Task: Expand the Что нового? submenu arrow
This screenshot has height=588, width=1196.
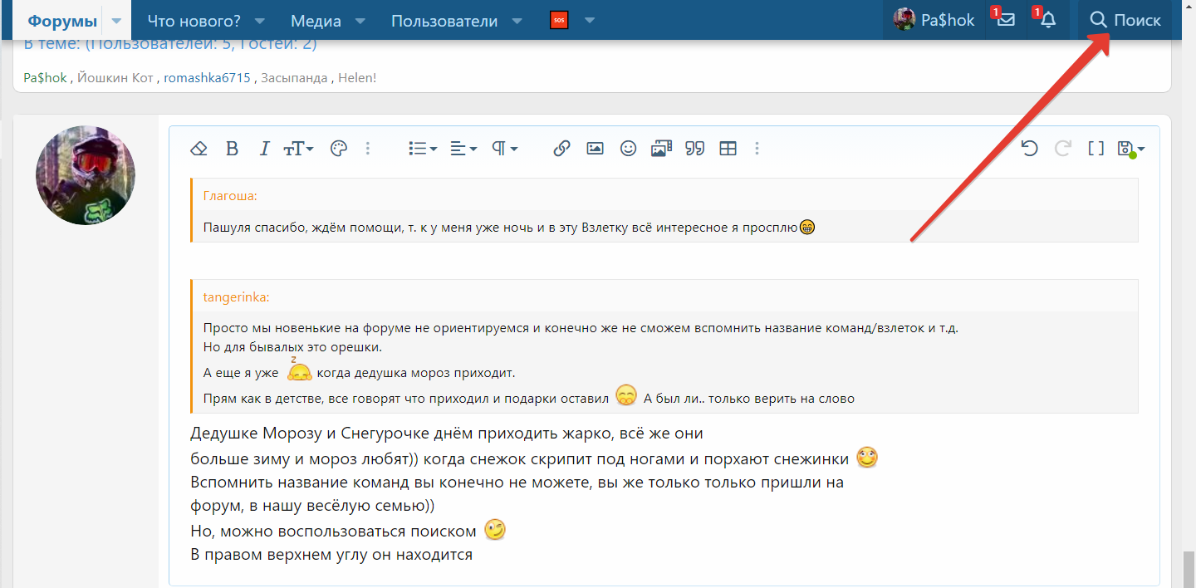Action: [260, 21]
